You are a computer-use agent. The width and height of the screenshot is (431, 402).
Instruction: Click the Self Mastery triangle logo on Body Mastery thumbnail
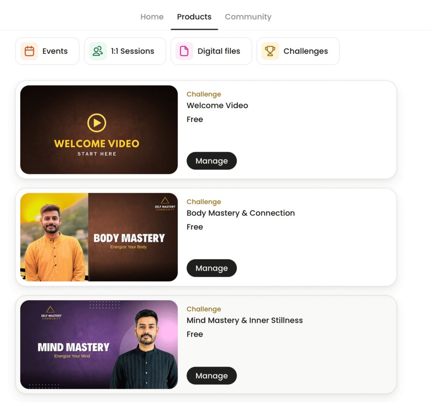pyautogui.click(x=165, y=204)
